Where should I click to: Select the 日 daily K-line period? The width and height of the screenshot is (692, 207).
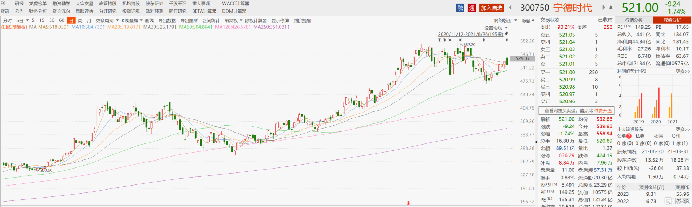point(71,21)
